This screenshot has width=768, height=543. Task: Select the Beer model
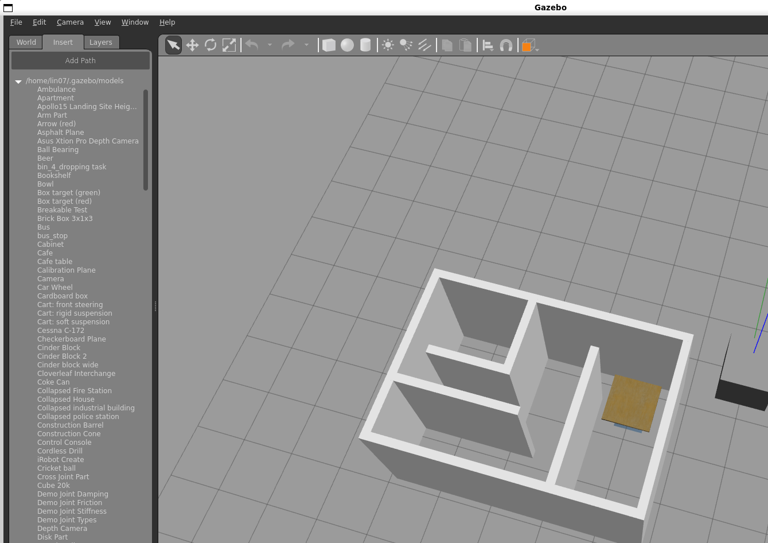[x=45, y=158]
